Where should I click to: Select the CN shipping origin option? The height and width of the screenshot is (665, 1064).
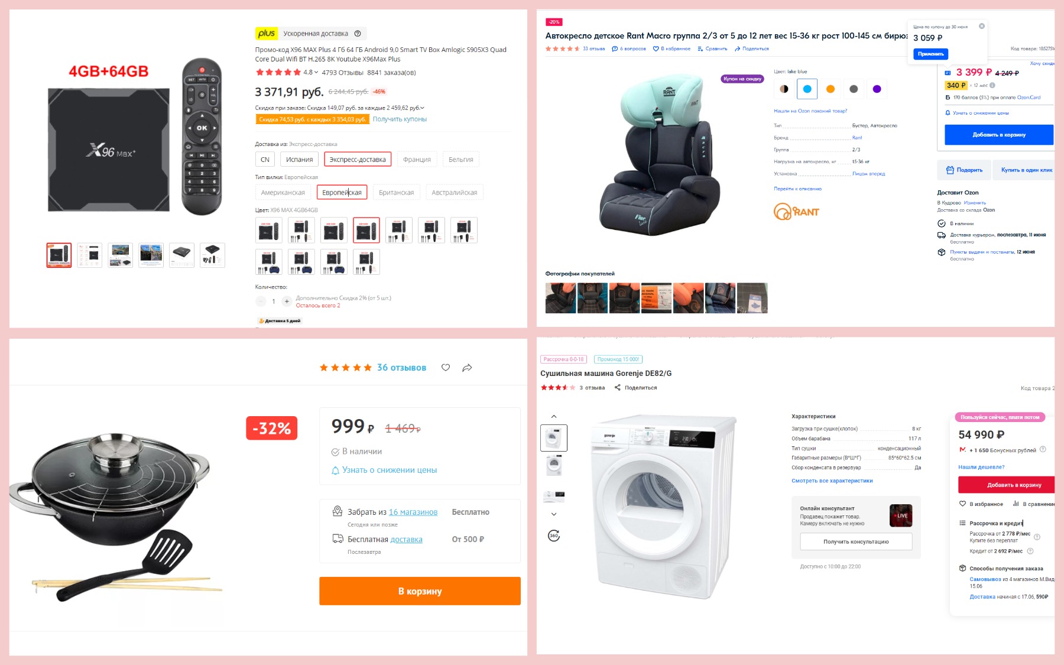click(x=265, y=160)
